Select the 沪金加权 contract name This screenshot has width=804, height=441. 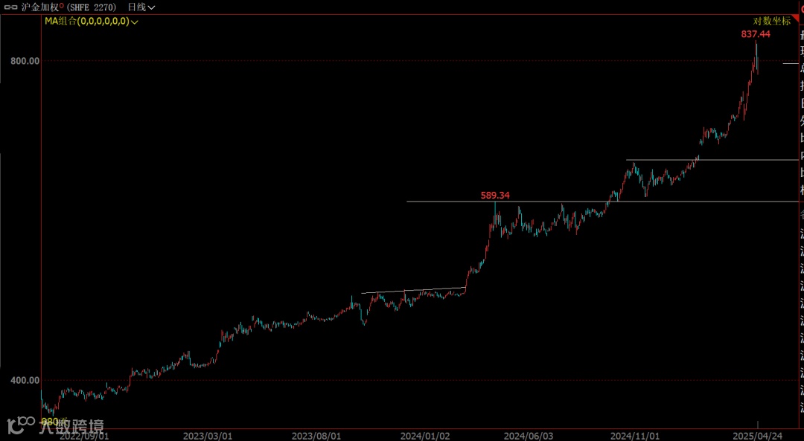coord(42,7)
